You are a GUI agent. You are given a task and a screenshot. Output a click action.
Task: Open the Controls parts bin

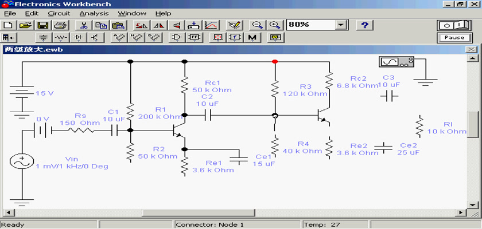coord(235,38)
